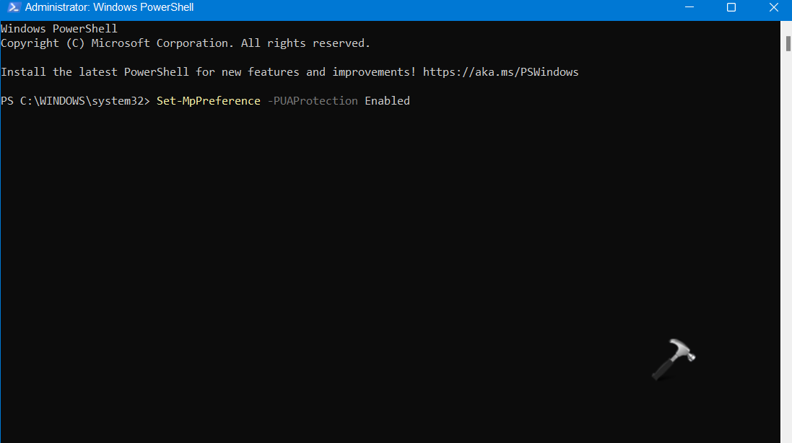Click 'All rights reserved.' text
Image resolution: width=792 pixels, height=443 pixels.
(305, 43)
